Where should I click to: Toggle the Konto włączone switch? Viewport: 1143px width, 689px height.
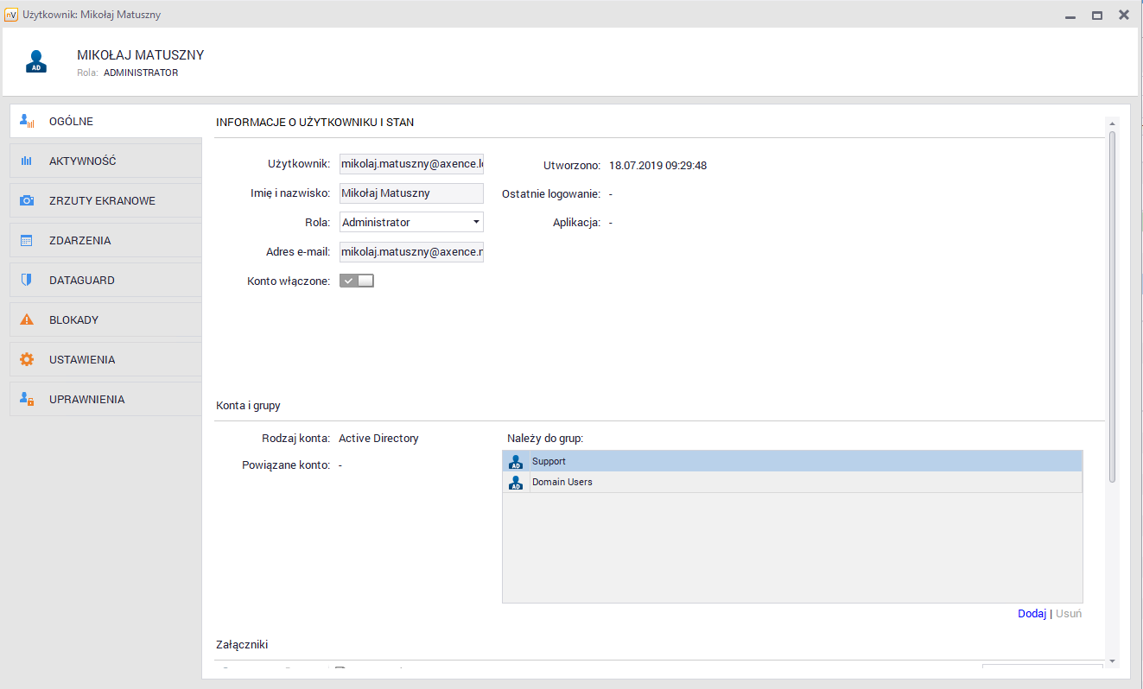(x=357, y=281)
